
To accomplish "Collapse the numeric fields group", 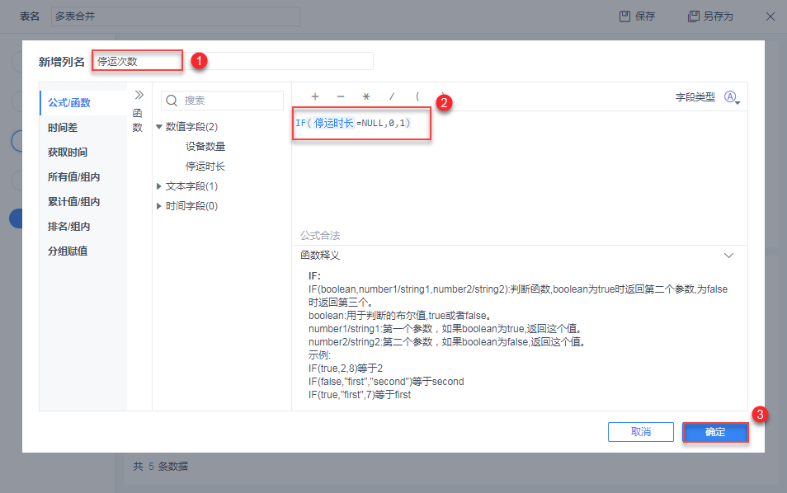I will [x=158, y=127].
